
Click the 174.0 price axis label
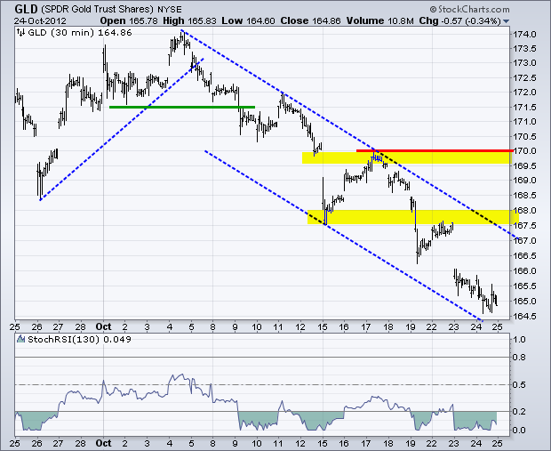(524, 35)
